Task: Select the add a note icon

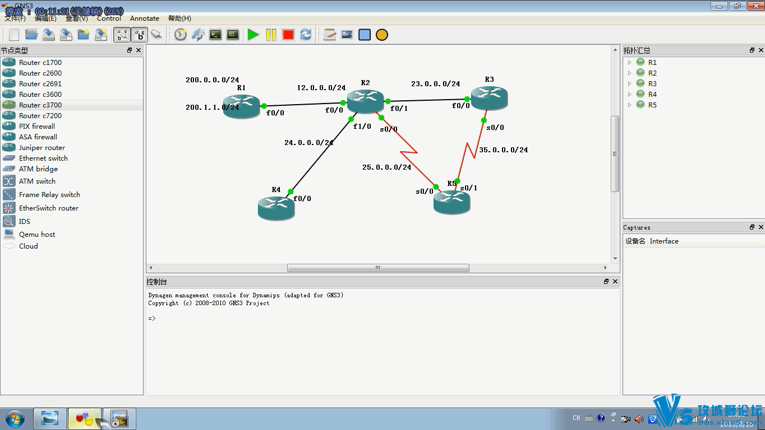Action: point(330,35)
